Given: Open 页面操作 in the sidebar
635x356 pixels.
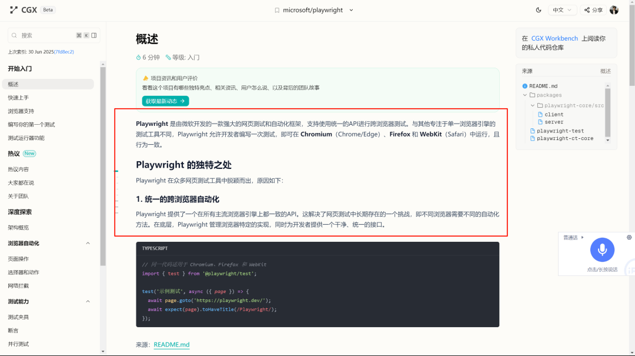Looking at the screenshot, I should (18, 259).
